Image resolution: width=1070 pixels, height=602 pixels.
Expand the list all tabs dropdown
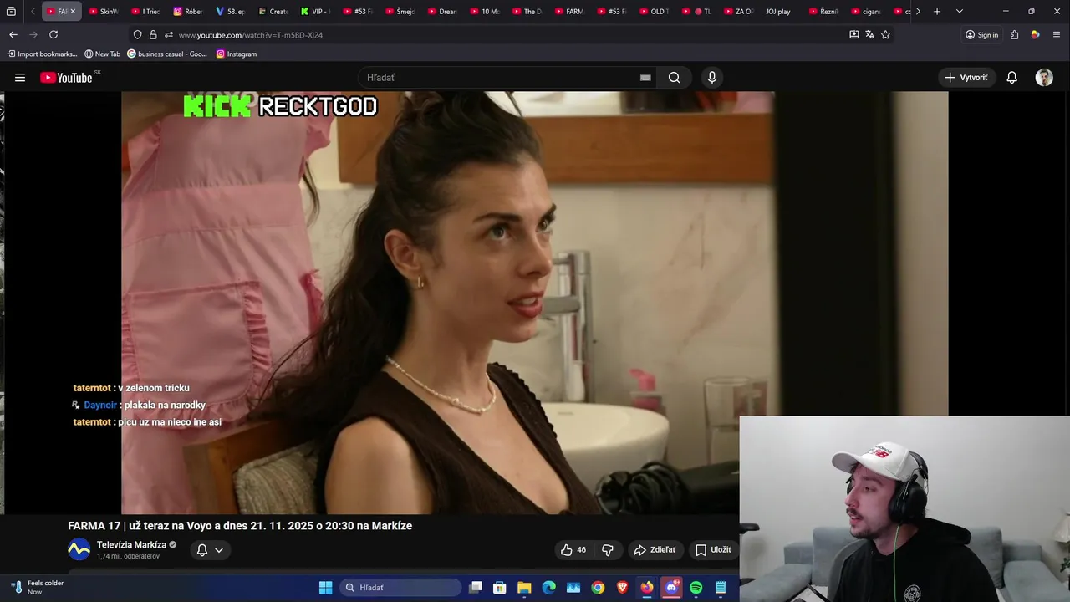coord(959,12)
